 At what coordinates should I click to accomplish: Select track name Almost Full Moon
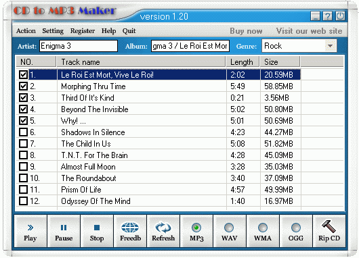pyautogui.click(x=88, y=167)
